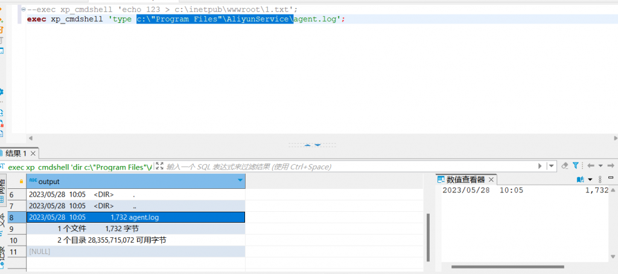Click the forward navigation arrow in results toolbar

coord(611,165)
